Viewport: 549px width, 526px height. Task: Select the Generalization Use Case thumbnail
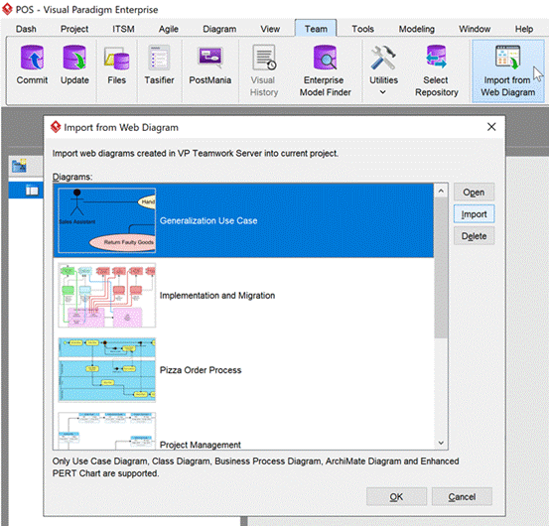click(107, 220)
